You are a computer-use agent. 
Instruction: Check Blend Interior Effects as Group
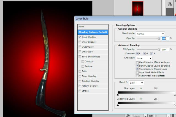[137, 62]
